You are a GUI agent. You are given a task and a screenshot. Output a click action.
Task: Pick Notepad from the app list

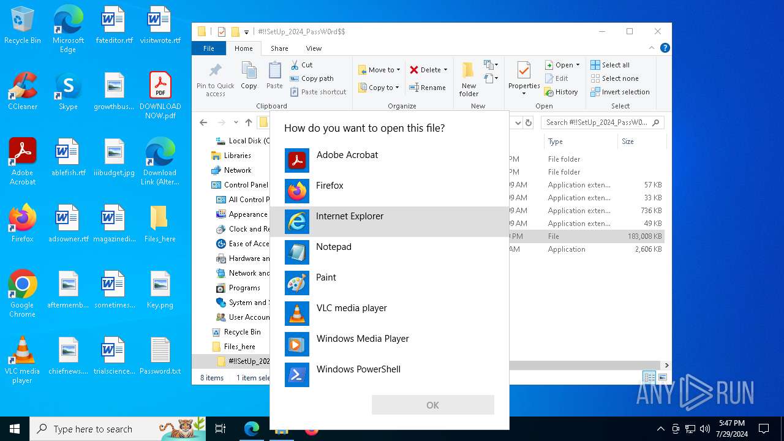[389, 252]
